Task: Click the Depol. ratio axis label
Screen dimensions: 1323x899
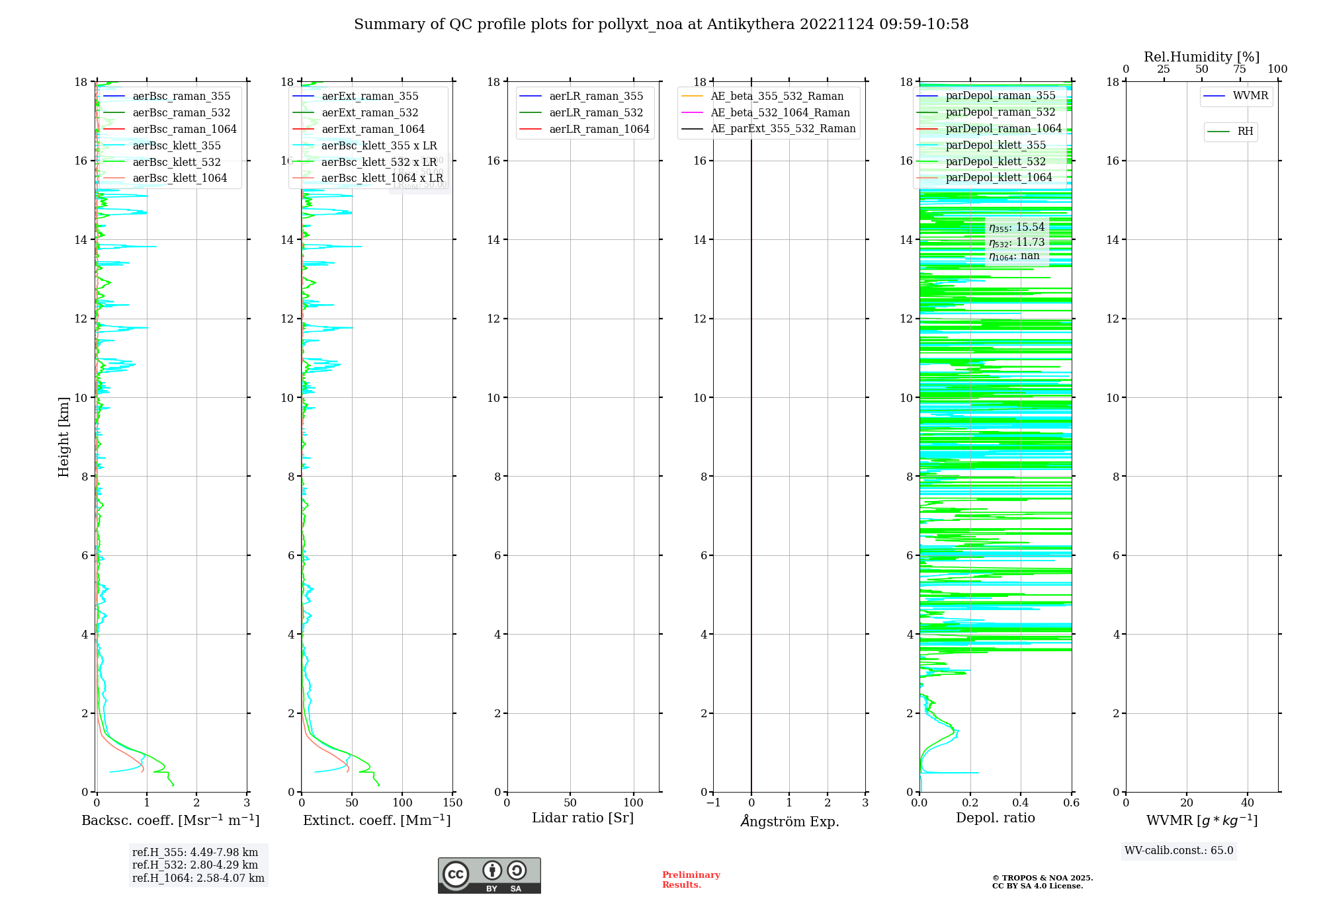Action: [995, 818]
